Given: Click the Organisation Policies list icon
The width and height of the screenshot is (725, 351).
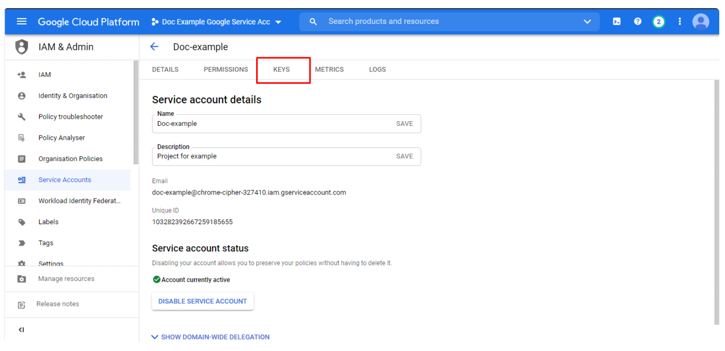Looking at the screenshot, I should click(x=21, y=159).
